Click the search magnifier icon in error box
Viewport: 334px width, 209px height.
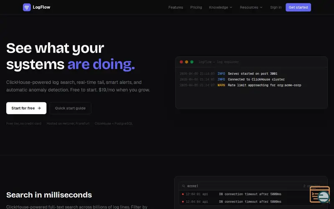[x=184, y=186]
